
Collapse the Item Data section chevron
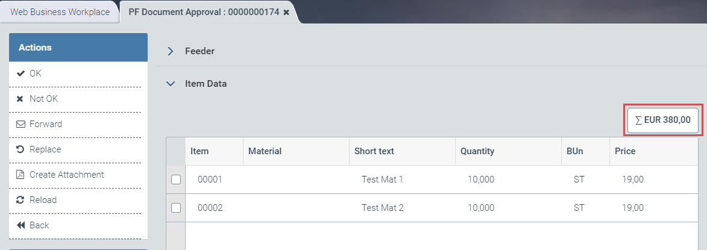coord(171,84)
